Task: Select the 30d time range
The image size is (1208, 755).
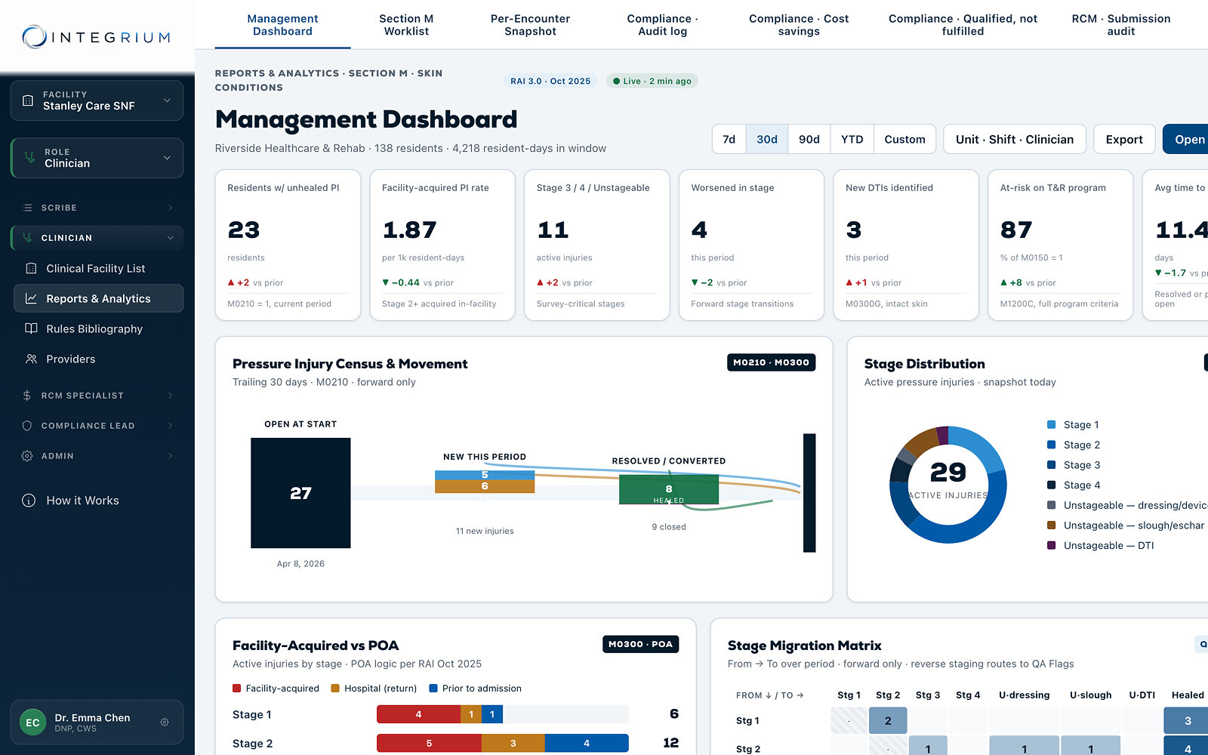Action: [x=767, y=139]
